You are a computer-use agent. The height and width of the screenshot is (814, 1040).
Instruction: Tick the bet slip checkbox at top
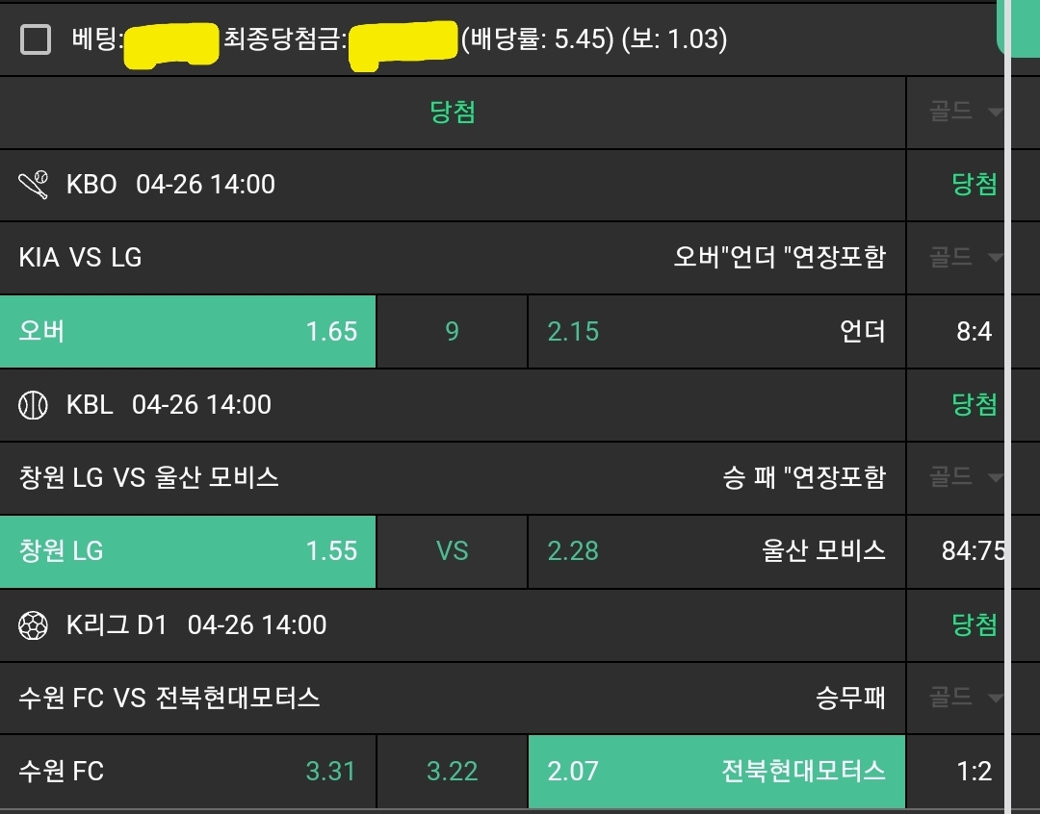36,39
